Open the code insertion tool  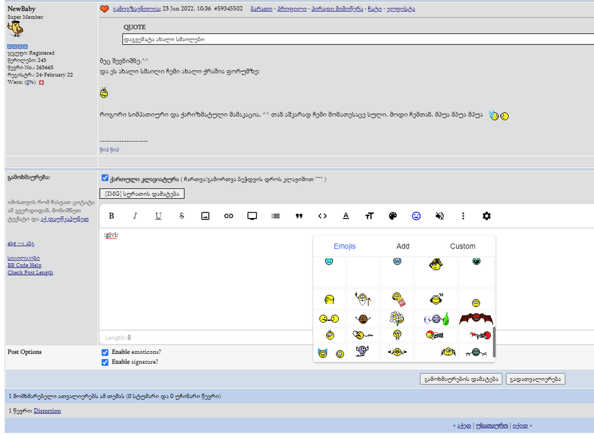tap(322, 215)
